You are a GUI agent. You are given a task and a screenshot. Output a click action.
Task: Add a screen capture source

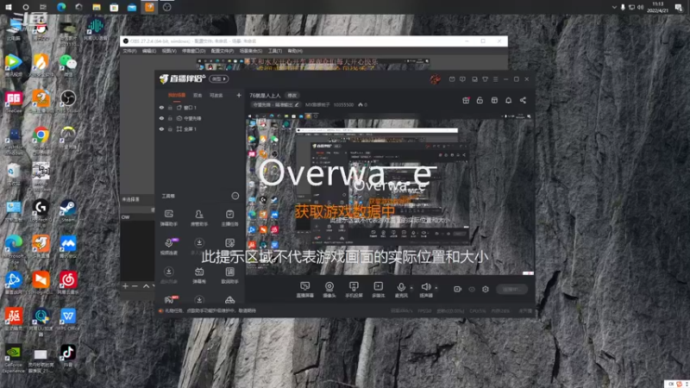tap(305, 290)
